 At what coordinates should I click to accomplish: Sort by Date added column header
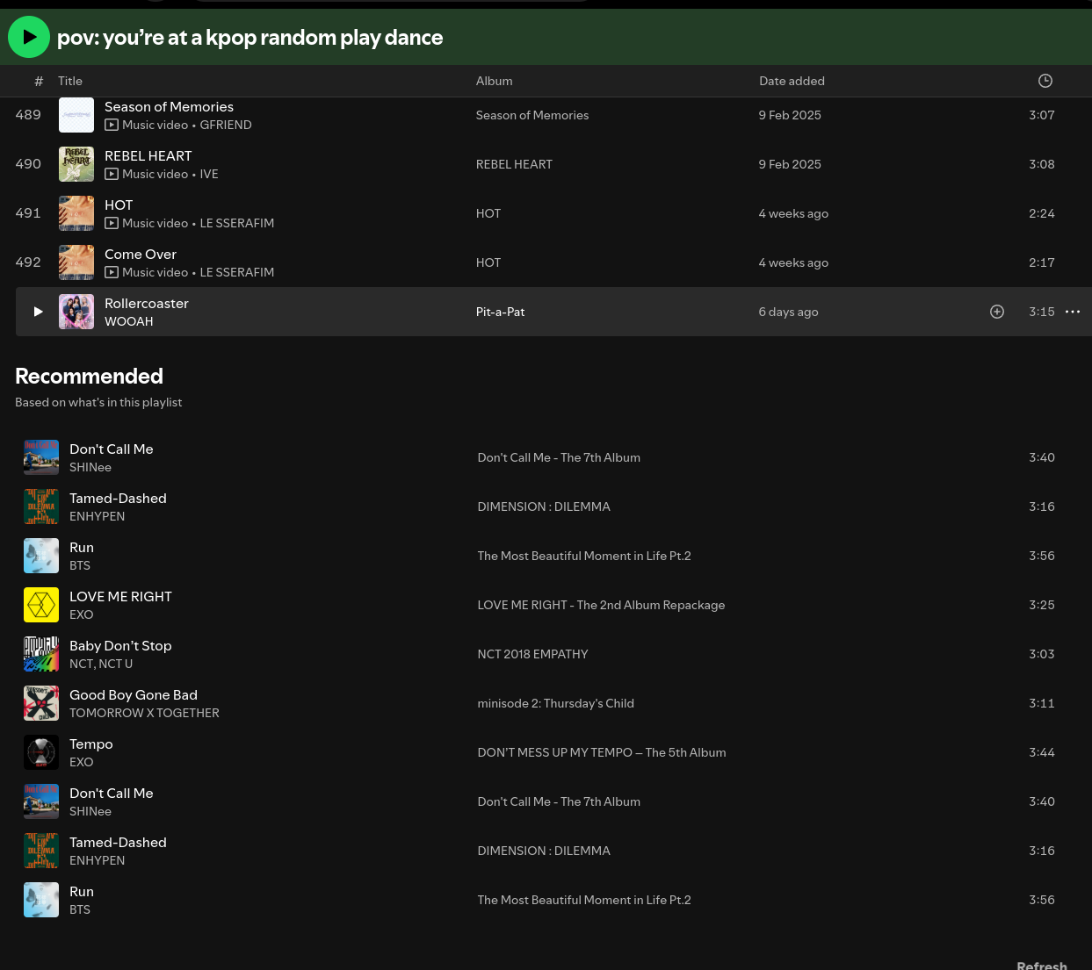click(x=792, y=81)
